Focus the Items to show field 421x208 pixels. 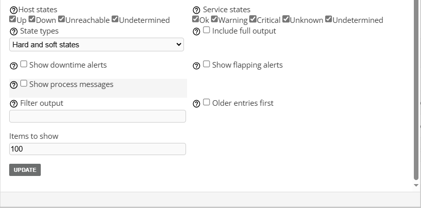click(x=97, y=149)
